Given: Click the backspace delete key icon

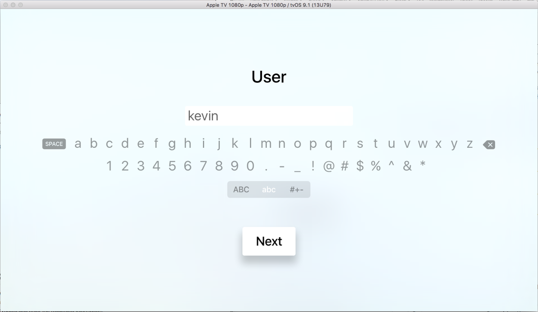Looking at the screenshot, I should (489, 144).
